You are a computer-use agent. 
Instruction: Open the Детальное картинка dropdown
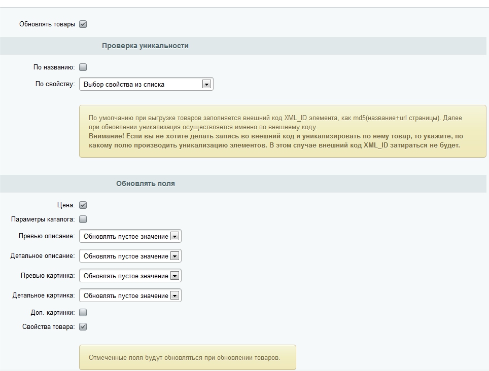130,295
